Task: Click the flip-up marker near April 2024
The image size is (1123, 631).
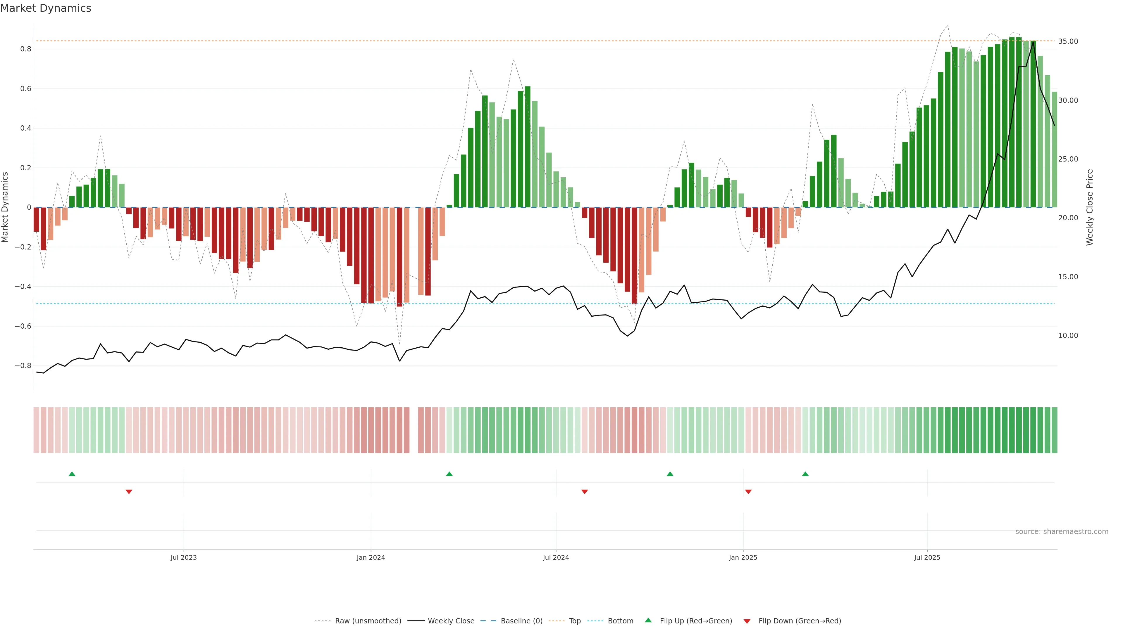Action: point(449,474)
